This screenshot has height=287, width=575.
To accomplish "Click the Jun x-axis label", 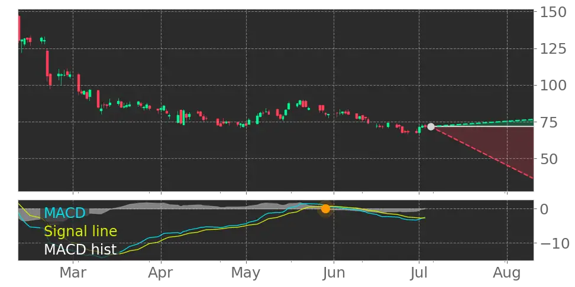I will [334, 273].
